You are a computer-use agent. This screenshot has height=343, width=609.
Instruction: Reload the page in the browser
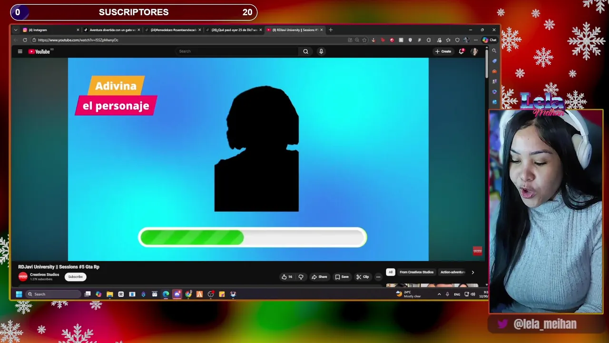25,40
